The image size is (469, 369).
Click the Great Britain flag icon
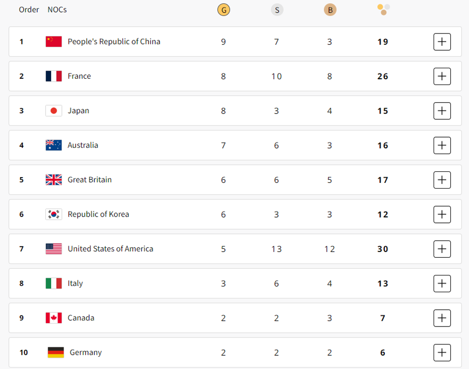[x=54, y=180]
